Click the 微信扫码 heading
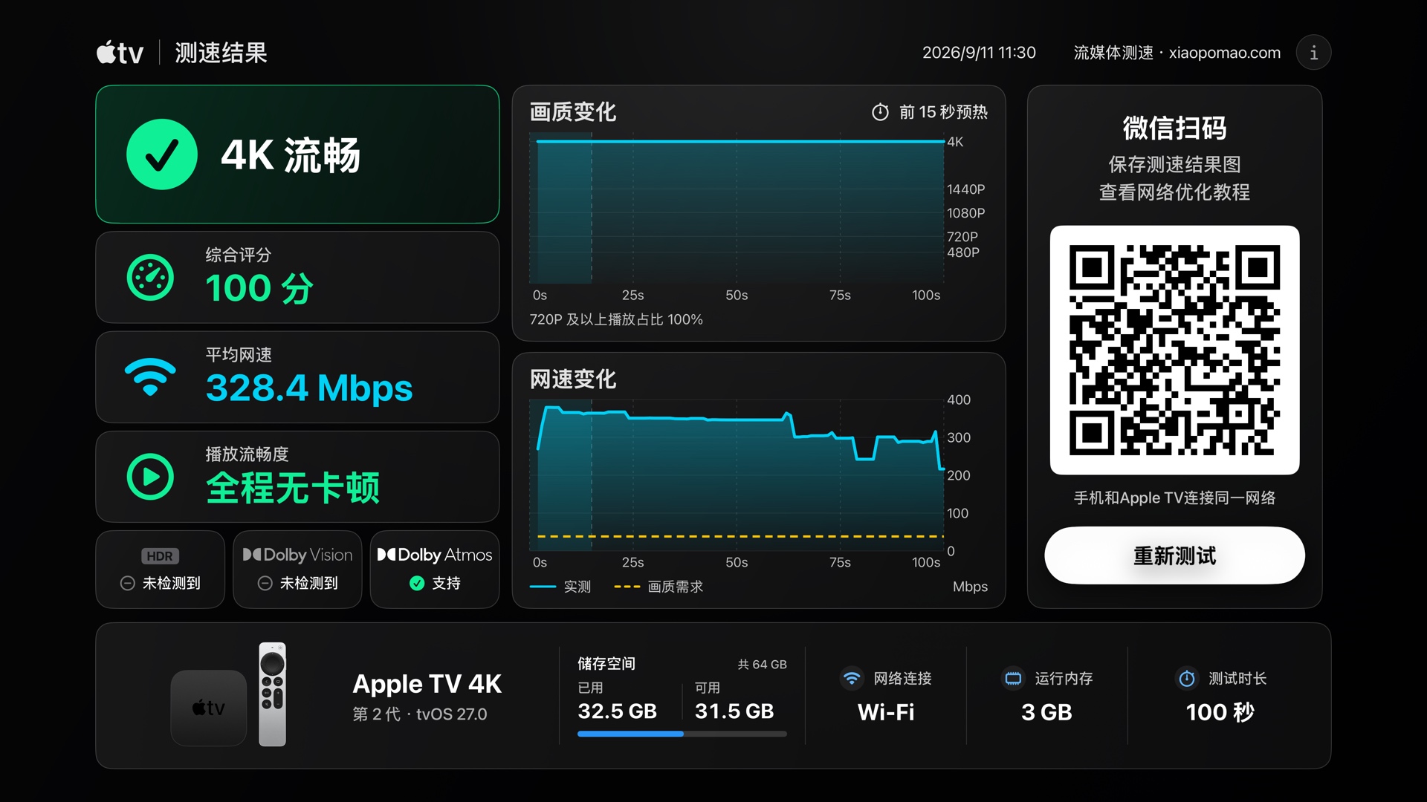The width and height of the screenshot is (1427, 802). pyautogui.click(x=1174, y=128)
